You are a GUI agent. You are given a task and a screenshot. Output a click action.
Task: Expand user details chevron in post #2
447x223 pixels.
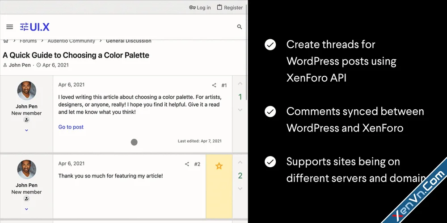tap(26, 209)
